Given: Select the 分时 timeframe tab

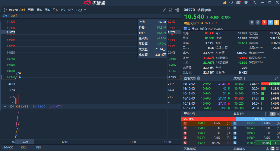Looking at the screenshot, I should pos(22,10).
